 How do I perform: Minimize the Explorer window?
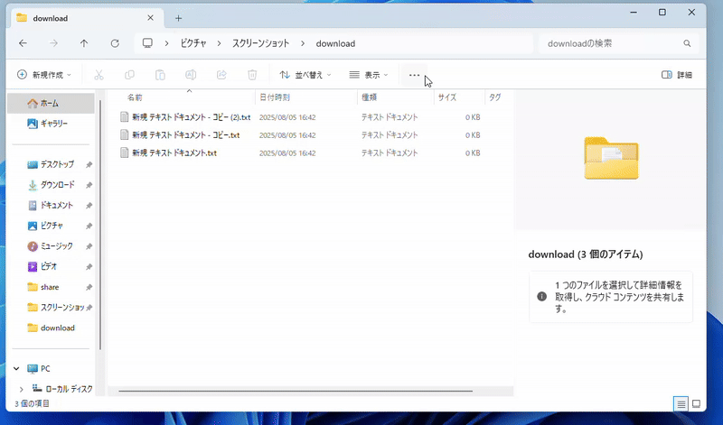pyautogui.click(x=634, y=13)
